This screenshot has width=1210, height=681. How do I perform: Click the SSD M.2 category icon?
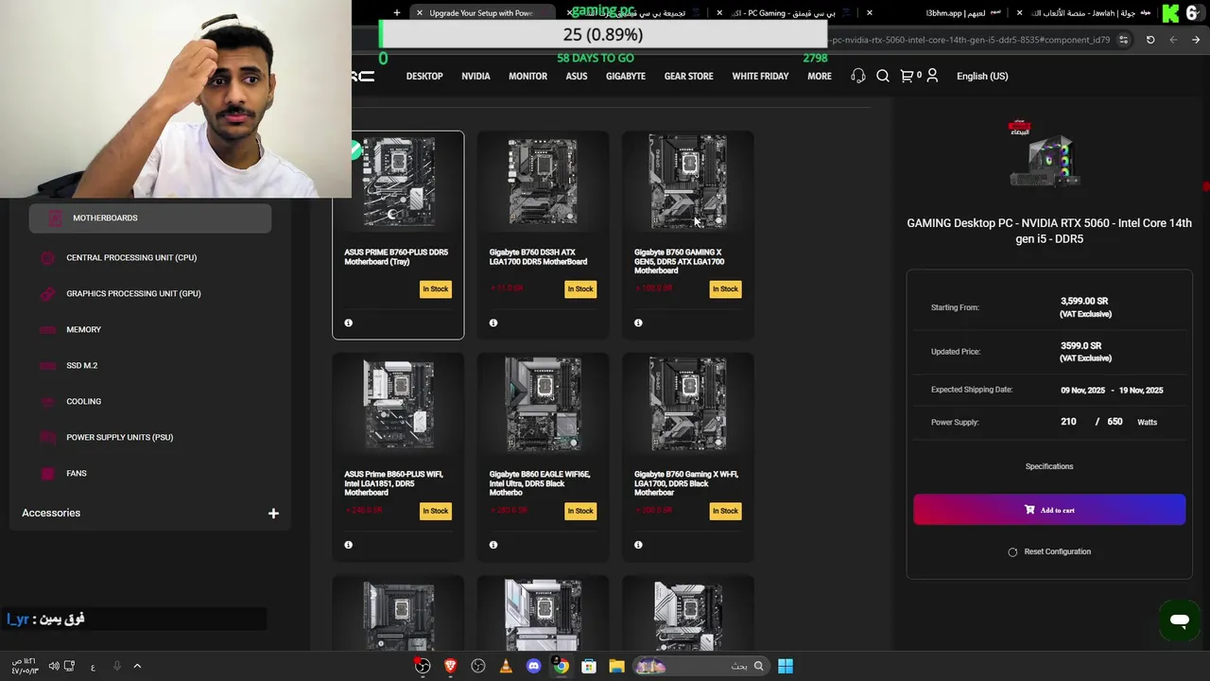[47, 366]
